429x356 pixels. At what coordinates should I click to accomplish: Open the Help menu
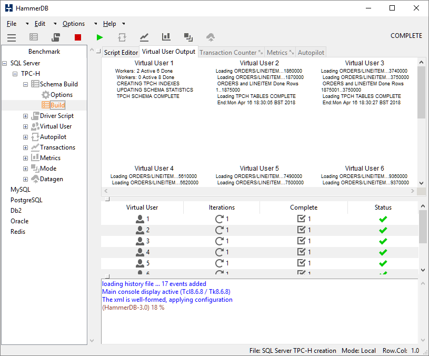109,24
